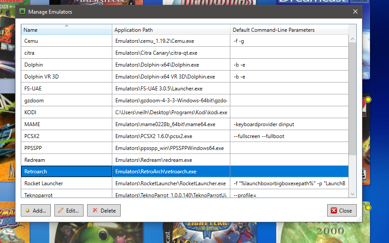Select the PPSSPP emulator row
Viewport: 389px width, 243px height.
tap(185, 148)
